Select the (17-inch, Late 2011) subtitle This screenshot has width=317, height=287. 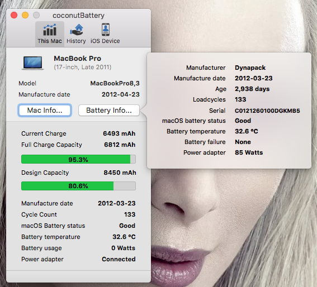pyautogui.click(x=83, y=67)
